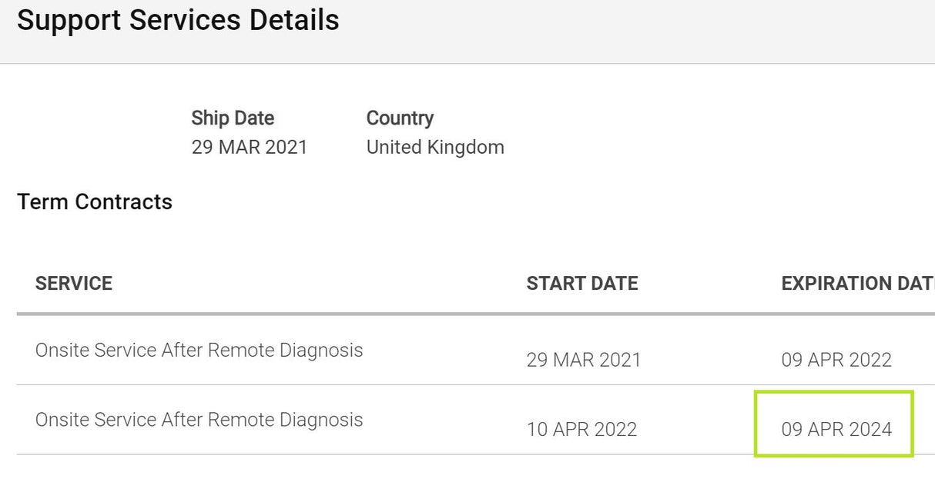Image resolution: width=935 pixels, height=502 pixels.
Task: Click the green highlight box border
Action: pos(833,392)
